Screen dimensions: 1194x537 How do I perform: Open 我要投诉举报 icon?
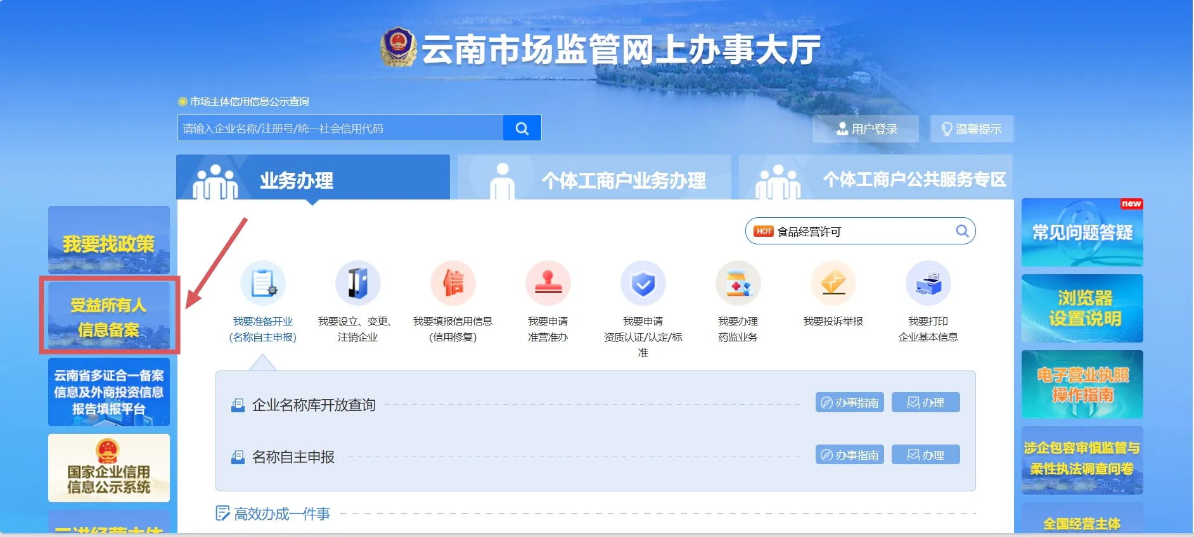(x=833, y=283)
